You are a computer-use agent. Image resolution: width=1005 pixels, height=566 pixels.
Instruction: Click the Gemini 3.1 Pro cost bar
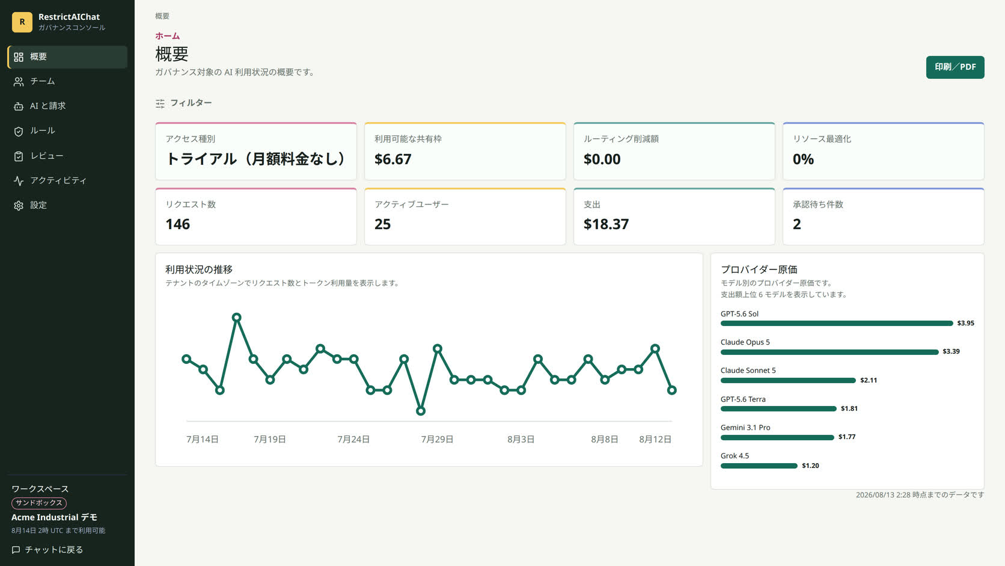(777, 437)
